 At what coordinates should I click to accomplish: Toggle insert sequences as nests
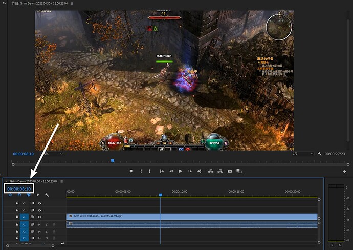[10, 195]
